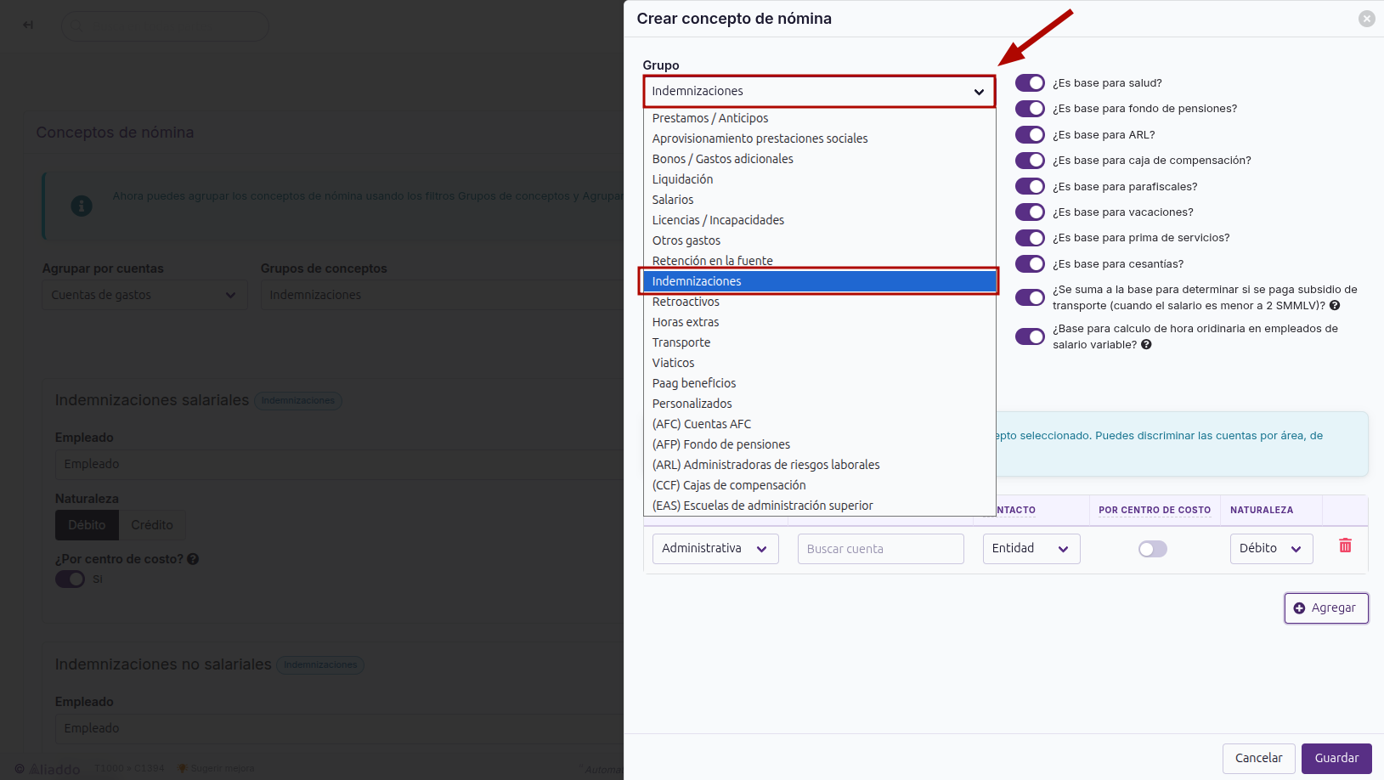The width and height of the screenshot is (1384, 780).
Task: Close the Crear concepto de nómina dialog
Action: click(x=1366, y=19)
